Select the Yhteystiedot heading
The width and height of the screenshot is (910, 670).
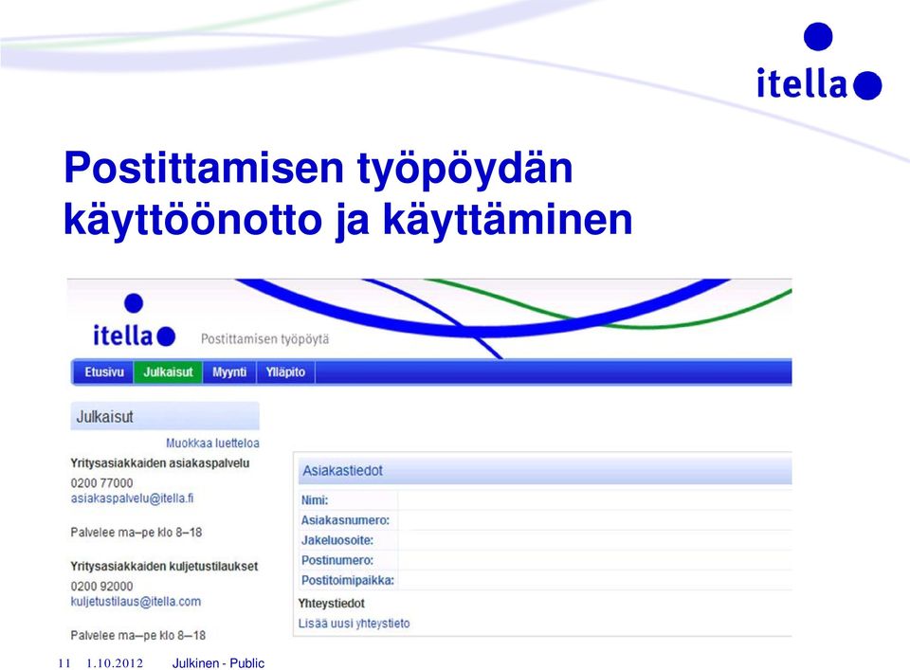tap(332, 604)
